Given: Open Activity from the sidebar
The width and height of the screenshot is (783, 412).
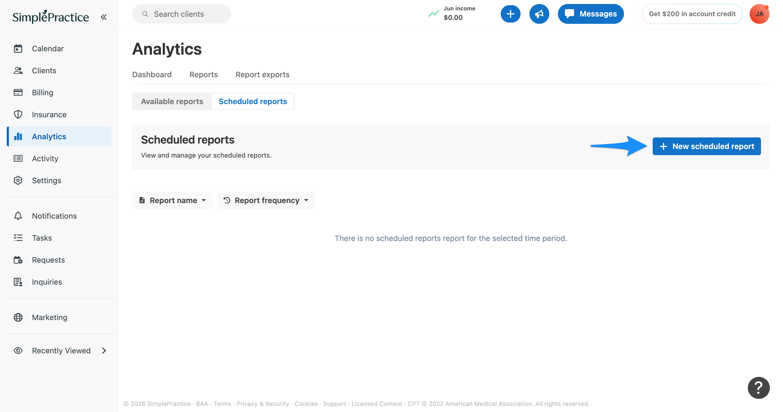Looking at the screenshot, I should pyautogui.click(x=59, y=159).
